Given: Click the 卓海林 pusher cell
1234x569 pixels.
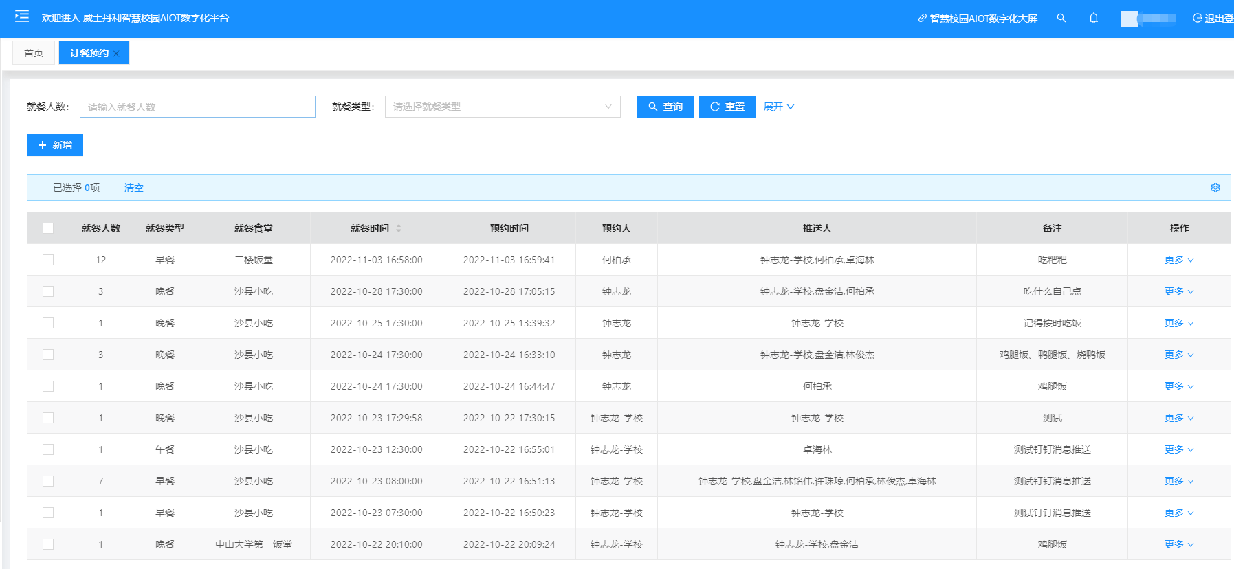Looking at the screenshot, I should 817,449.
